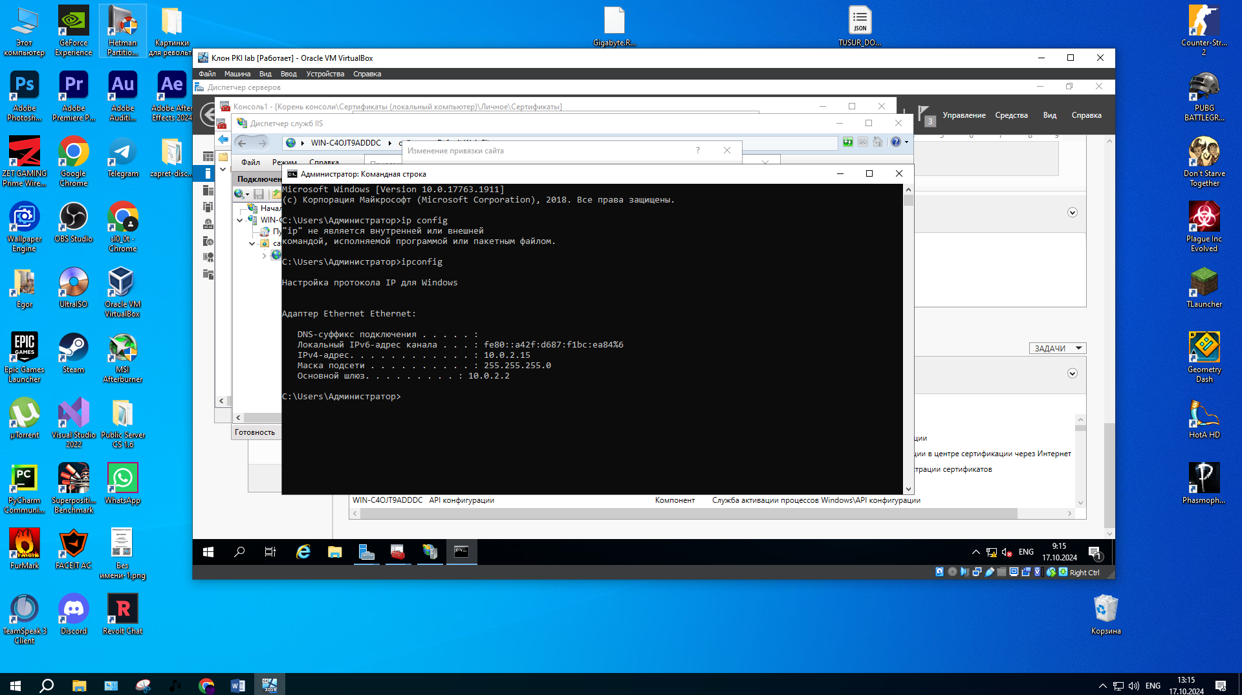Switch to Server Manager in guest taskbar

coord(366,552)
